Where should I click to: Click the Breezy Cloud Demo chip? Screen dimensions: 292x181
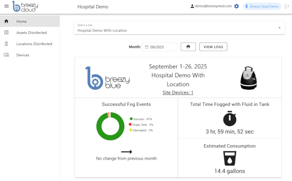click(262, 6)
